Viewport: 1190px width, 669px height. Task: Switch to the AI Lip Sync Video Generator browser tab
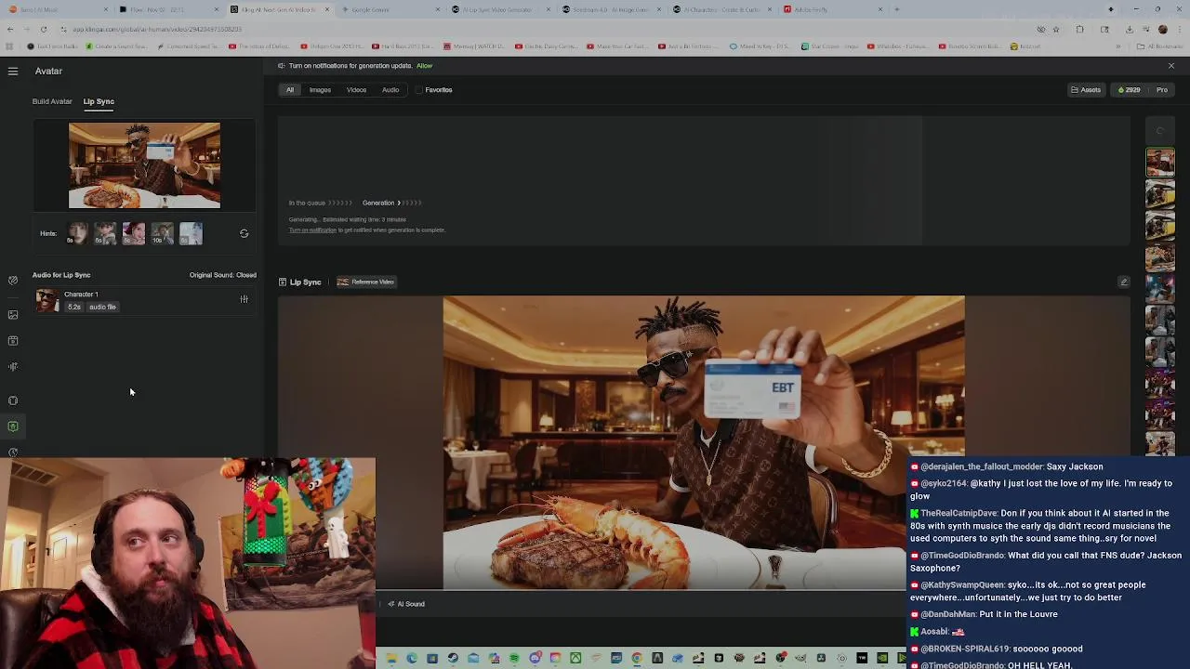[502, 9]
